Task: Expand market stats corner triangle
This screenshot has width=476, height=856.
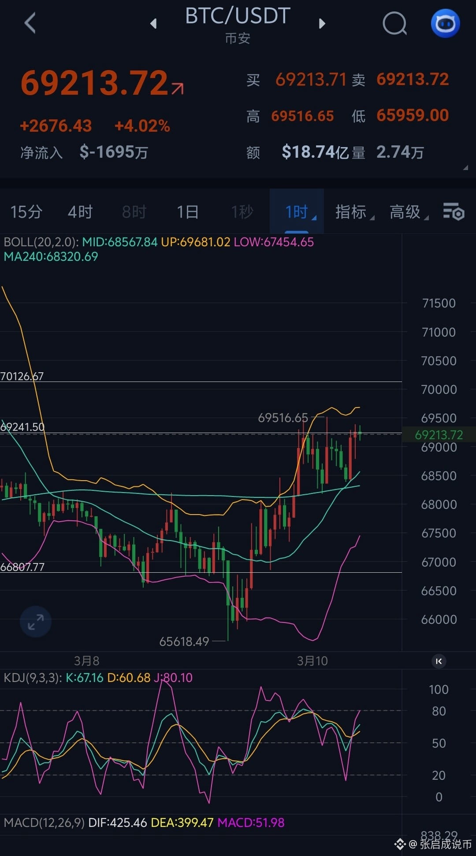Action: pyautogui.click(x=465, y=167)
